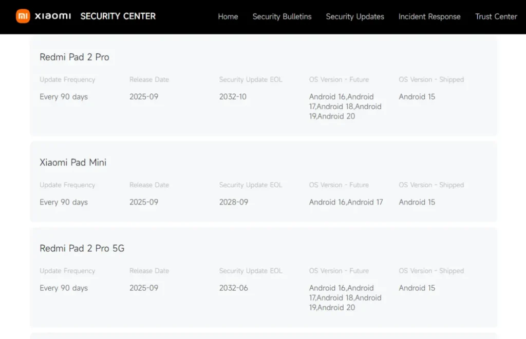Visit the Trust Center

click(x=495, y=16)
